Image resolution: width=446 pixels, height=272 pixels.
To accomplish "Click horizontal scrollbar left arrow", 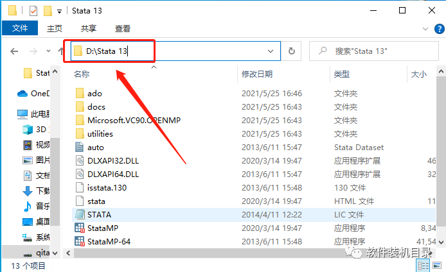I will click(x=68, y=253).
